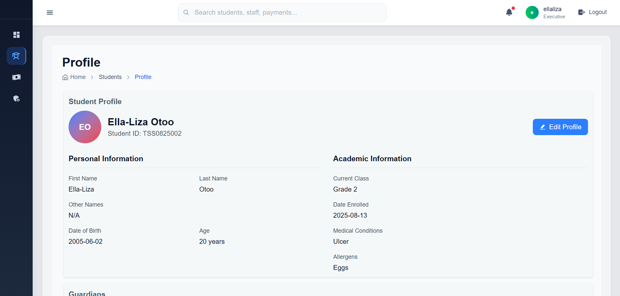This screenshot has width=620, height=296.
Task: Open notifications bell icon
Action: point(509,12)
